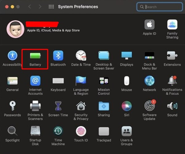Click inside the Search field

pos(159,7)
